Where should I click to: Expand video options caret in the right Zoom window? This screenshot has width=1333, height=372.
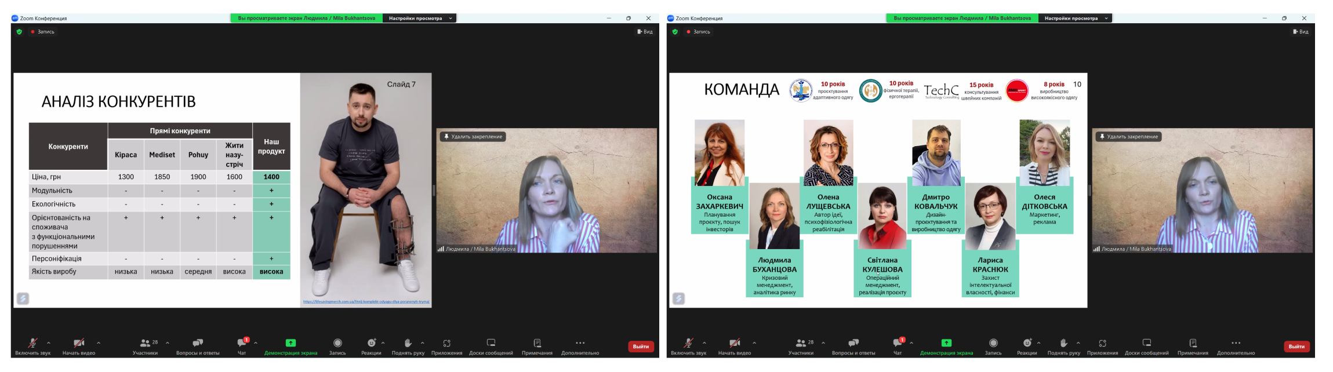click(x=754, y=342)
